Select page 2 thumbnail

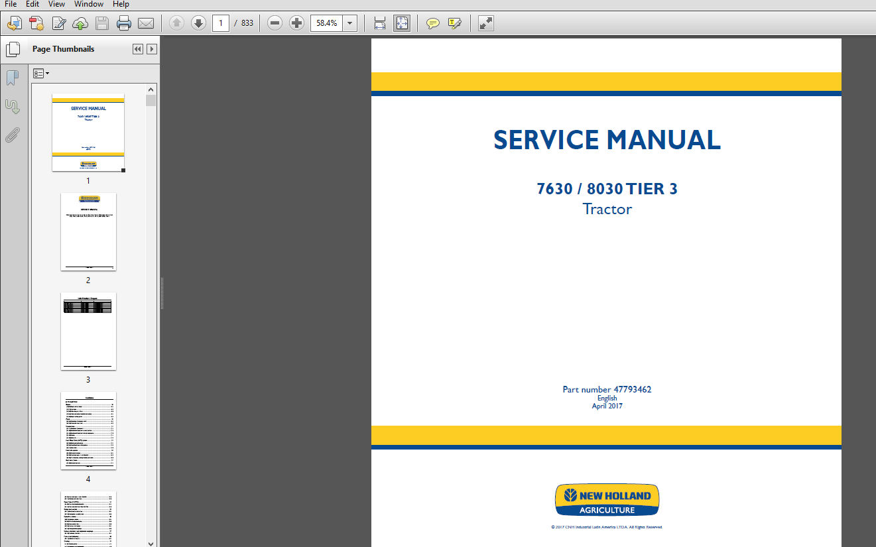click(x=88, y=232)
